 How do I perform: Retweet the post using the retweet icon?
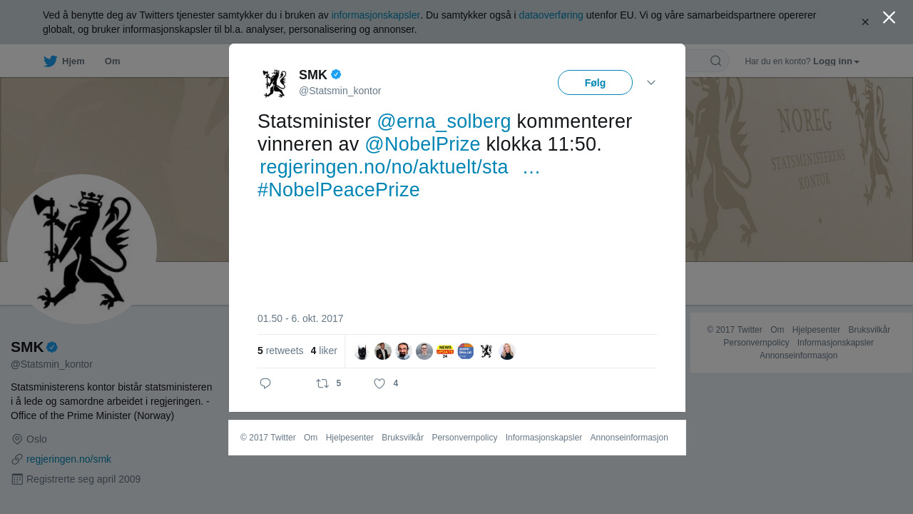322,383
